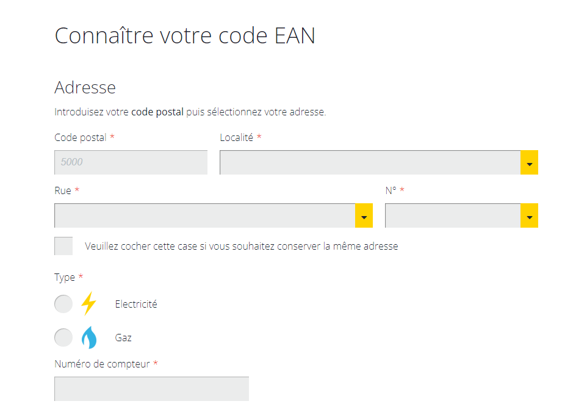The height and width of the screenshot is (412, 587).
Task: Open the N° dropdown arrow
Action: click(530, 215)
